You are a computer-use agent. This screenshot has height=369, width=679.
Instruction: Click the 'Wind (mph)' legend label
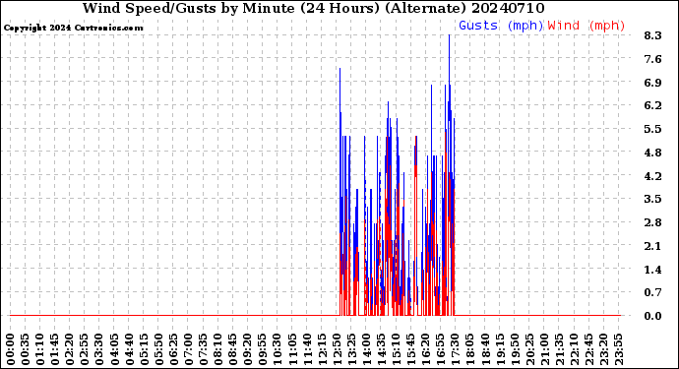(x=586, y=26)
